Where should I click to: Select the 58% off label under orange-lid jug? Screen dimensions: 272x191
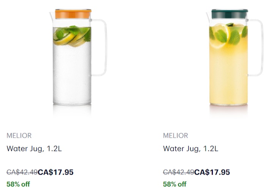[18, 184]
